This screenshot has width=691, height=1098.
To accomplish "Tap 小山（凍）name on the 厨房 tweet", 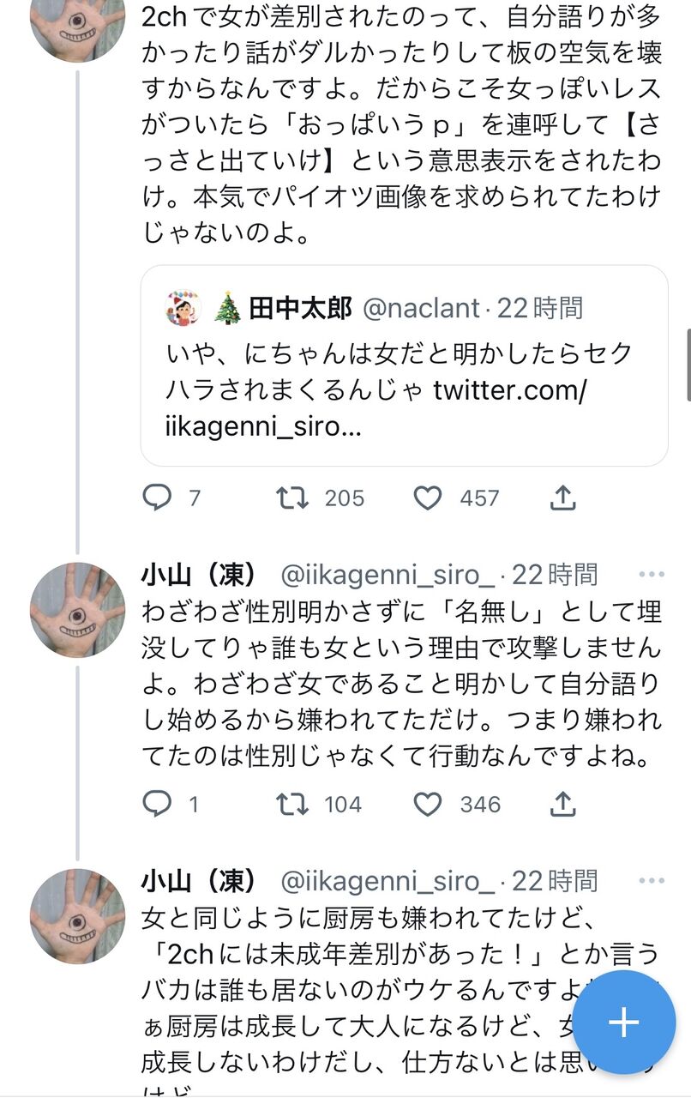I will tap(199, 880).
